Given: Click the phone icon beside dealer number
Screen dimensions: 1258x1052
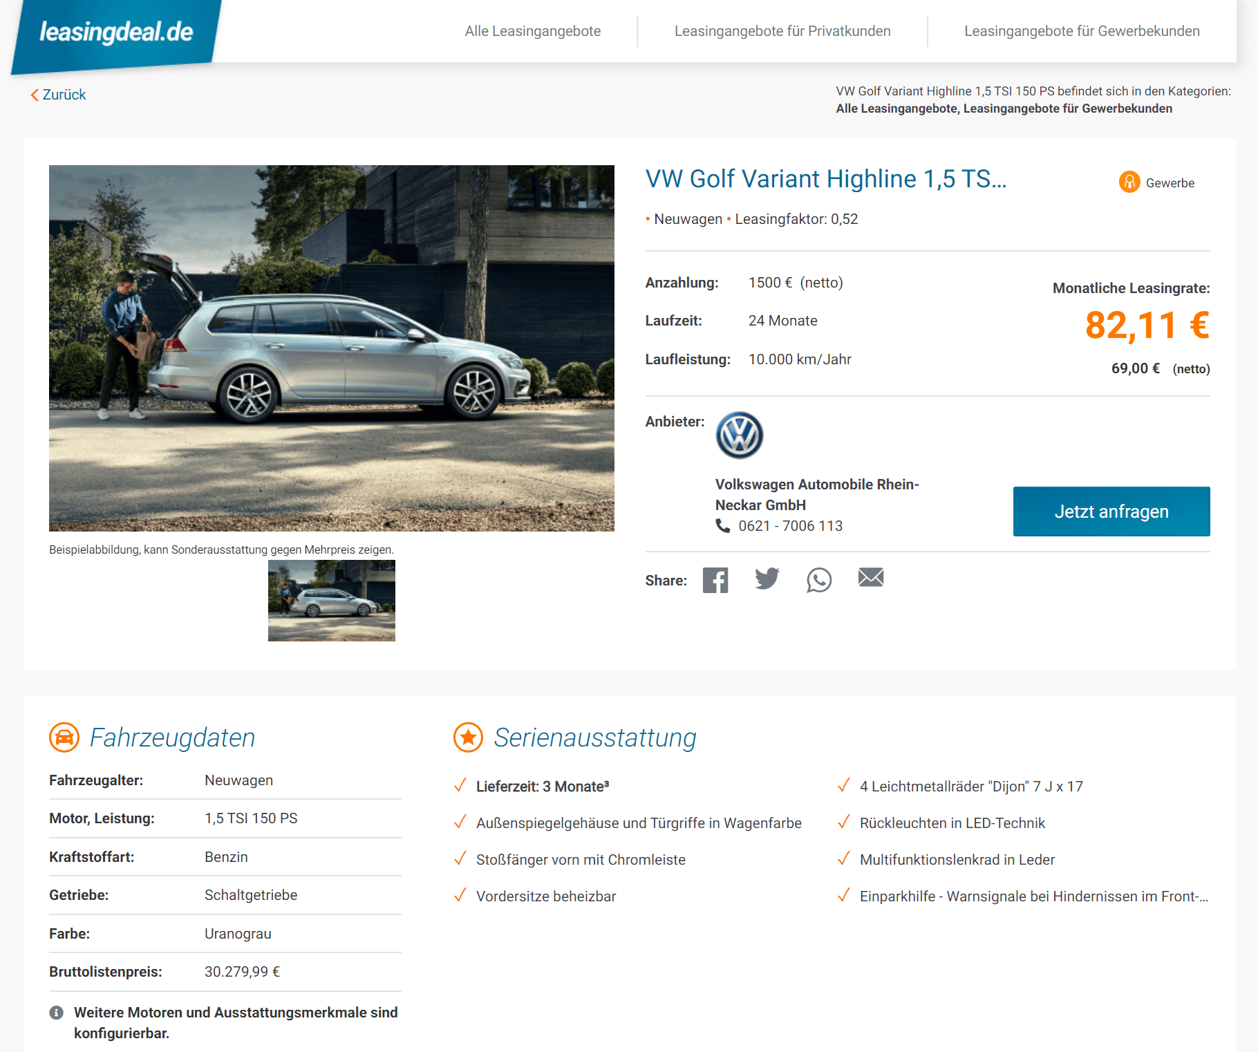Looking at the screenshot, I should pos(723,526).
